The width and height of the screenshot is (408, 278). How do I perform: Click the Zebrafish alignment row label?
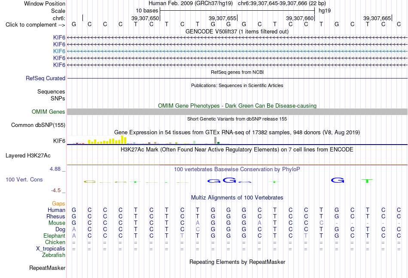click(53, 255)
